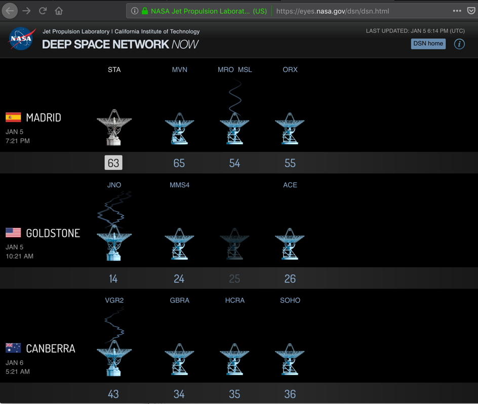Screen dimensions: 478x404
Task: Click antenna number 26
Action: (x=290, y=278)
